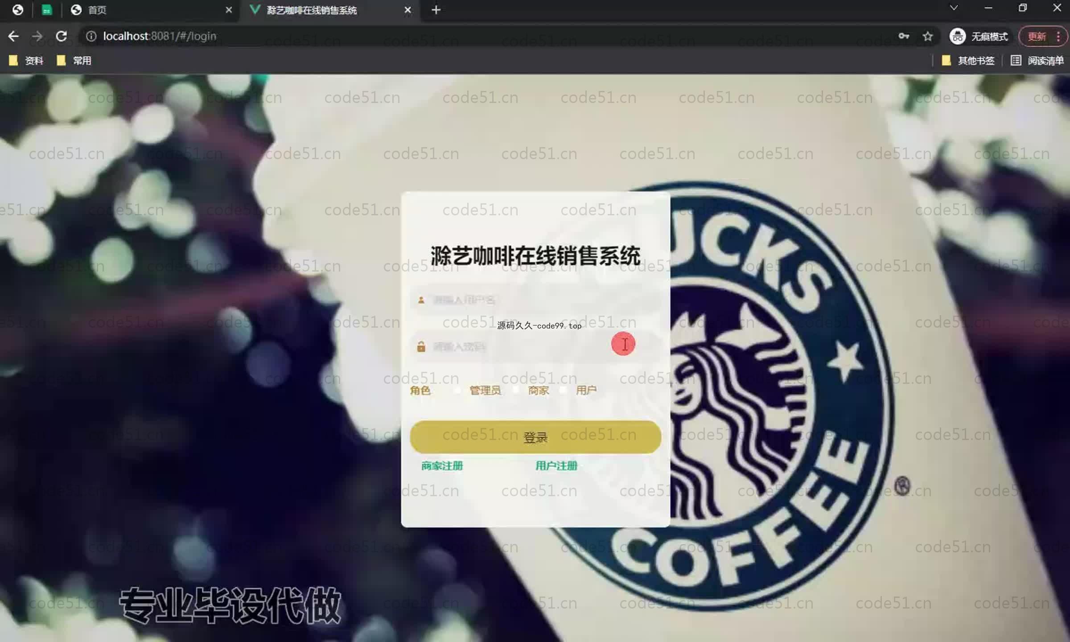1070x642 pixels.
Task: Click the address bar URL localhost:8081
Action: pos(160,36)
